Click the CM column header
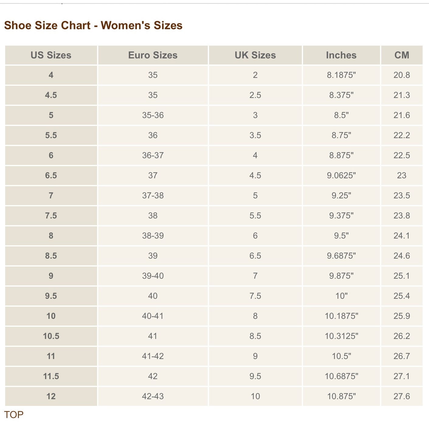This screenshot has width=429, height=429. (402, 55)
